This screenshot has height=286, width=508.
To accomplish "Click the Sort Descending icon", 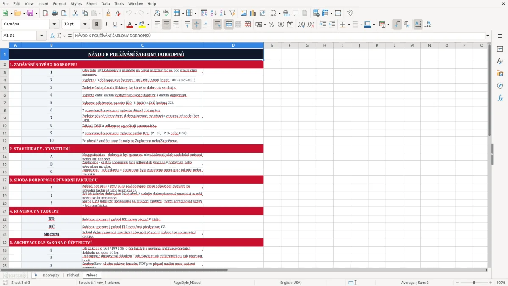I will point(223,13).
